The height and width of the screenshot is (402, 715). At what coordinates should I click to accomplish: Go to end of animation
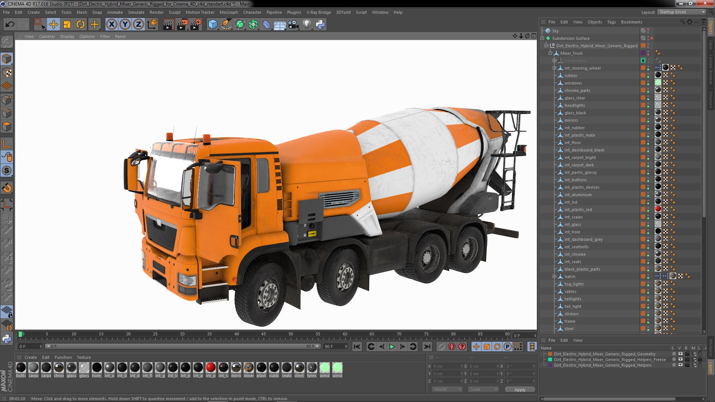click(427, 347)
